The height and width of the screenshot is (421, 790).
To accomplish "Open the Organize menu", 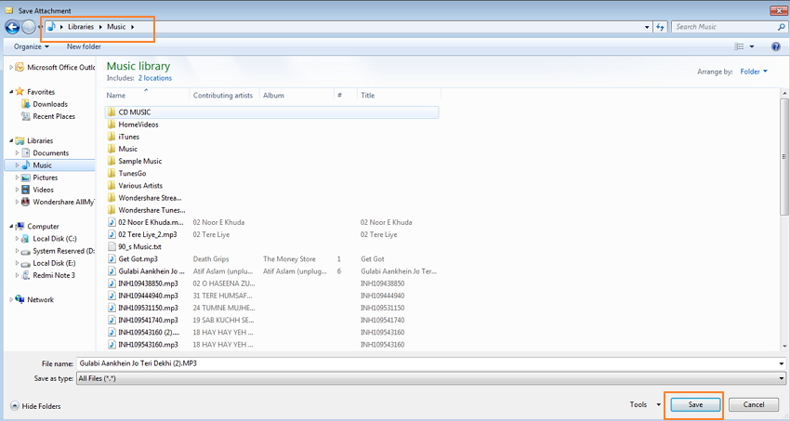I will pyautogui.click(x=32, y=46).
